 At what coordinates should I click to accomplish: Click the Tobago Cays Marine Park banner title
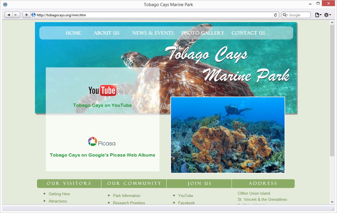click(x=227, y=64)
